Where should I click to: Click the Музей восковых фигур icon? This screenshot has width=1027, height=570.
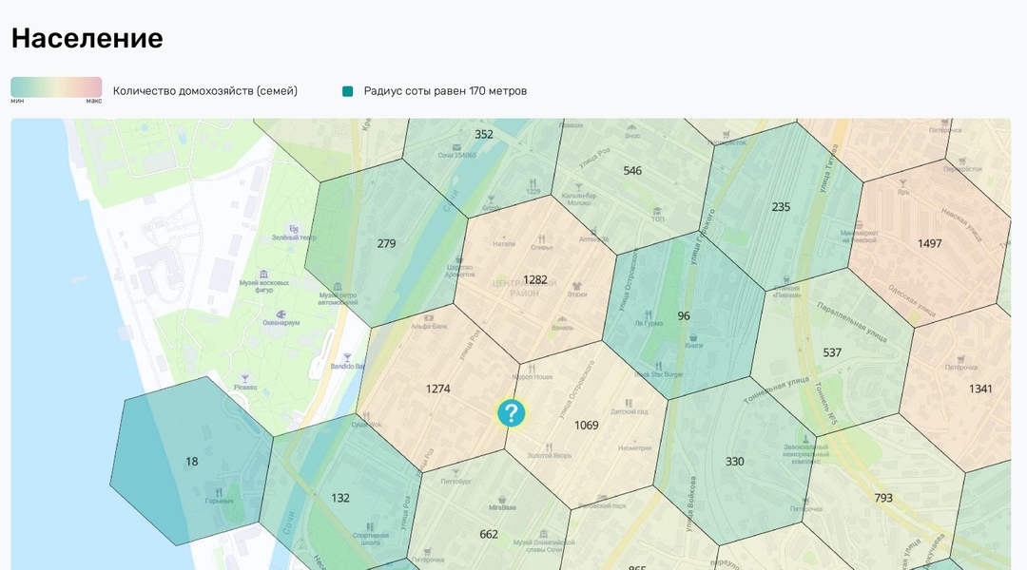[263, 275]
